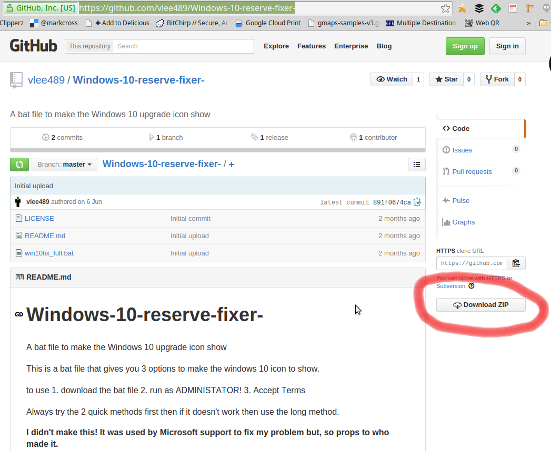The image size is (551, 451).
Task: Open the Branch: master dropdown
Action: point(64,164)
